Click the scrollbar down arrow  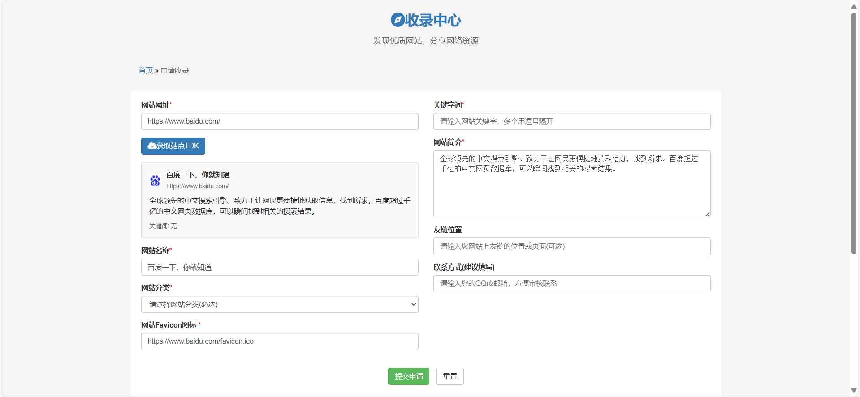[854, 390]
